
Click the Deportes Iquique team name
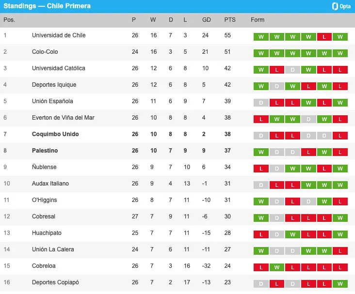[54, 85]
